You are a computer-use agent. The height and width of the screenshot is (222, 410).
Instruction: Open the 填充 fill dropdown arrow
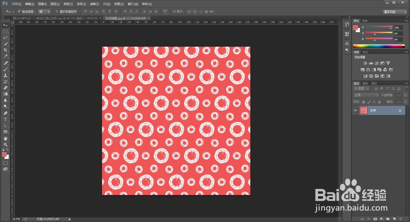pos(405,102)
